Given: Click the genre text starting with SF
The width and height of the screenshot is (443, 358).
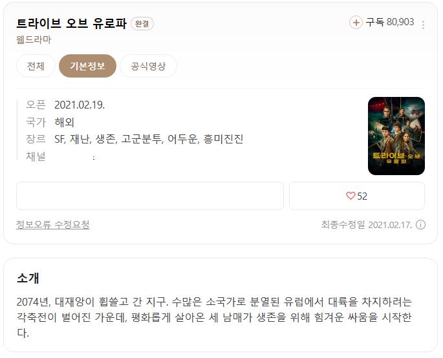Looking at the screenshot, I should coord(149,139).
